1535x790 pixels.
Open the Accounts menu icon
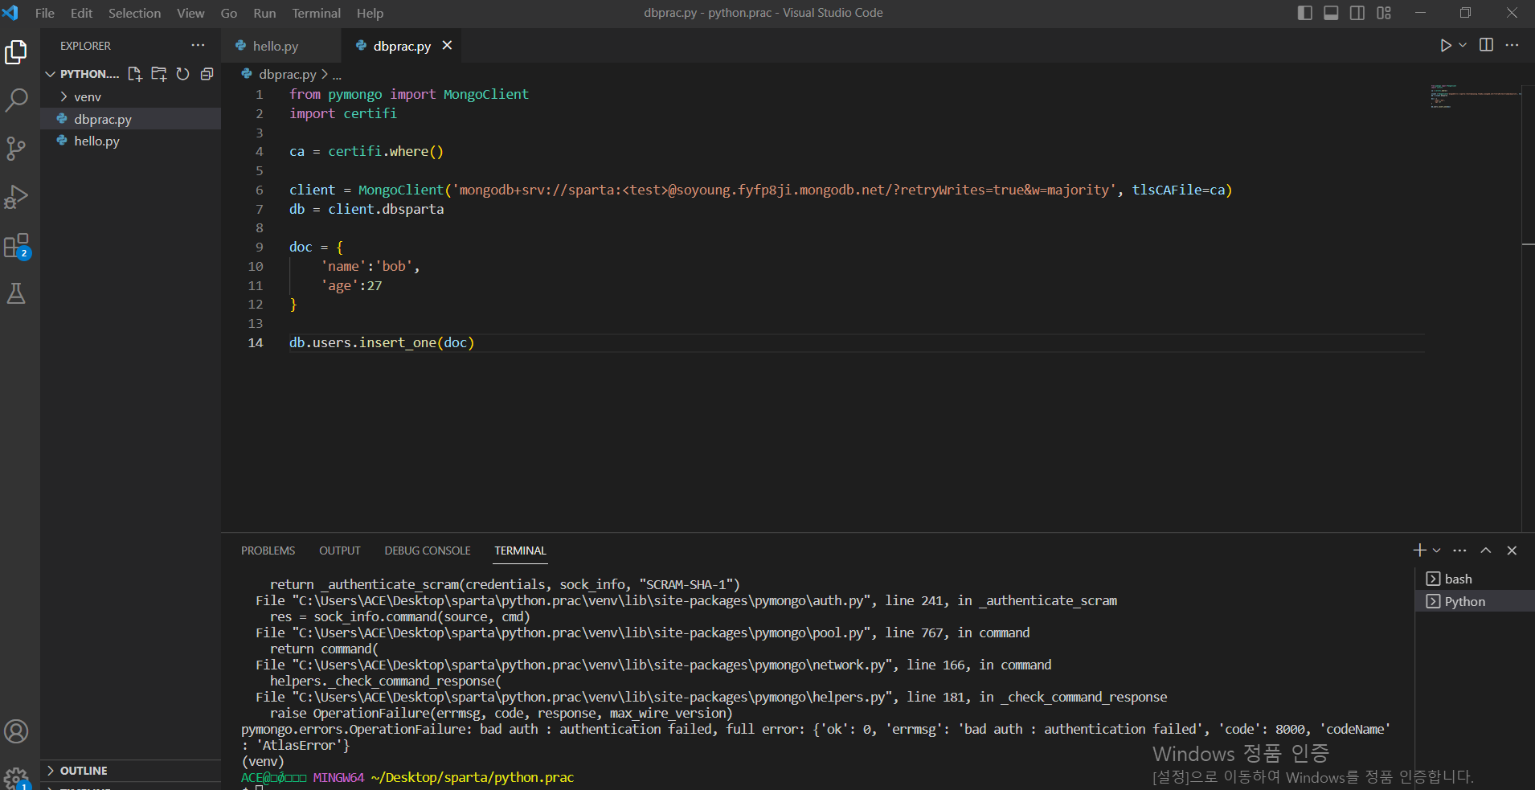pyautogui.click(x=16, y=731)
